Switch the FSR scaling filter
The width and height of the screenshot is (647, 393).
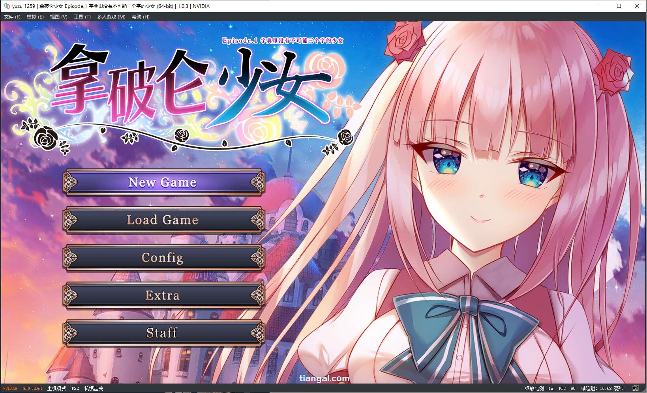click(75, 388)
